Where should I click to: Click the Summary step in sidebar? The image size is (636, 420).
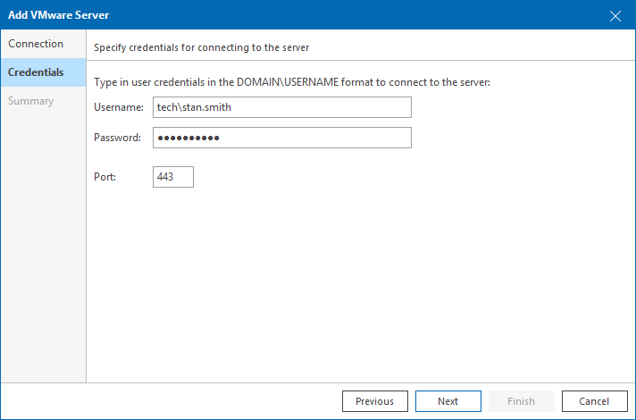(31, 101)
